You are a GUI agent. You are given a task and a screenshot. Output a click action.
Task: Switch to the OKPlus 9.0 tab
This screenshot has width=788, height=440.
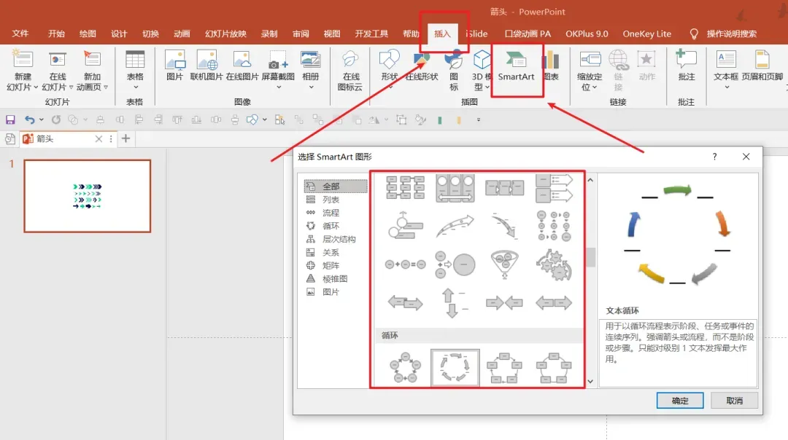587,34
